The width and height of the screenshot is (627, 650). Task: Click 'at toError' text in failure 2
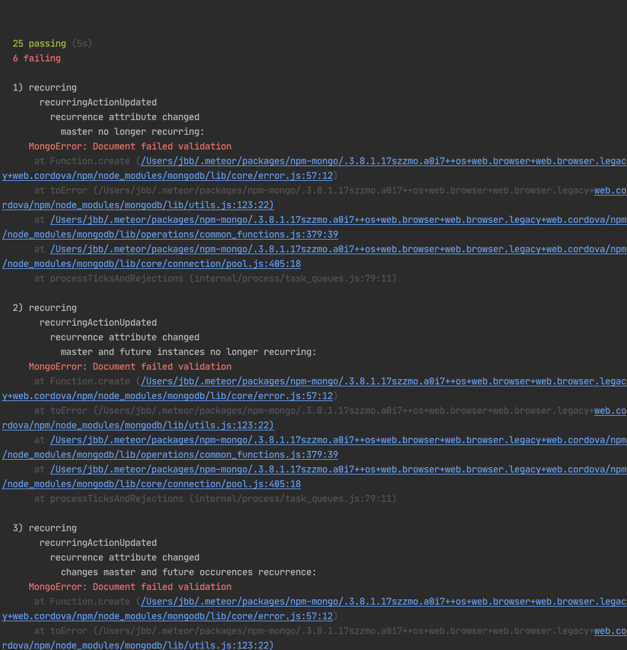click(61, 411)
